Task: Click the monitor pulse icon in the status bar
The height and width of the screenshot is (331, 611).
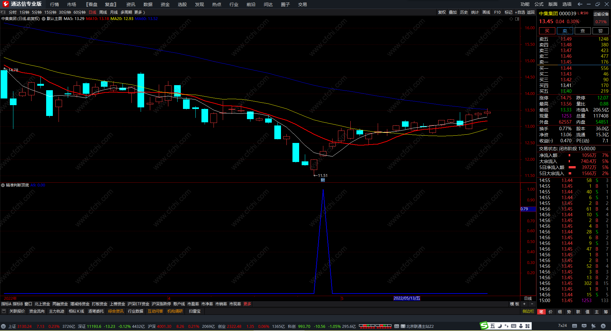Action: (584, 326)
